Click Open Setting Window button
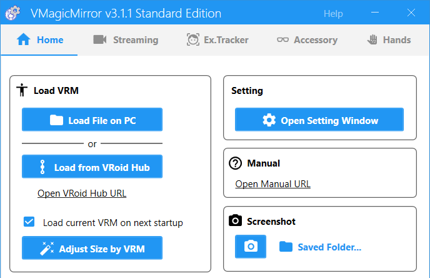The width and height of the screenshot is (430, 278). click(319, 120)
